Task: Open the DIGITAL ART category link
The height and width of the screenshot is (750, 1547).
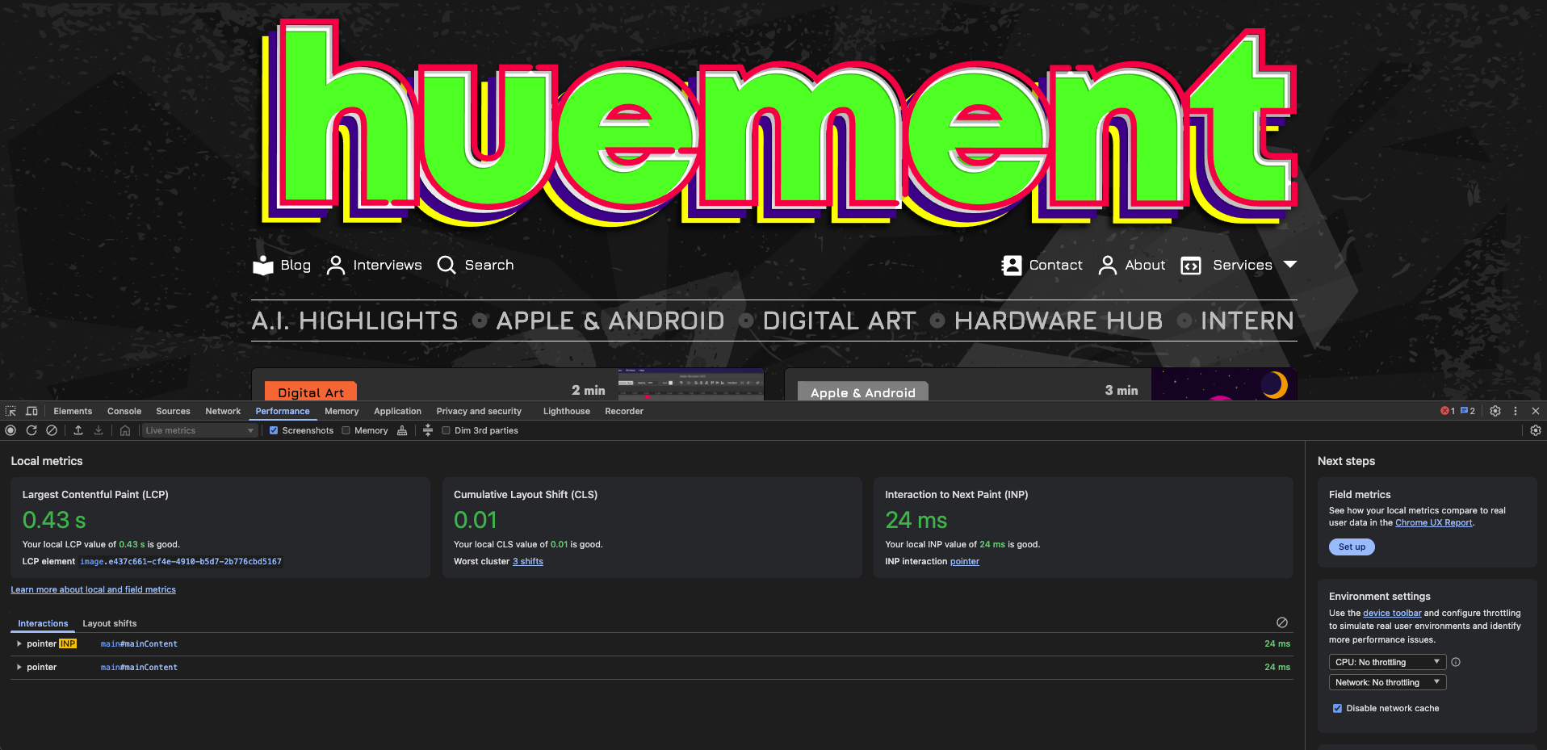Action: 839,321
